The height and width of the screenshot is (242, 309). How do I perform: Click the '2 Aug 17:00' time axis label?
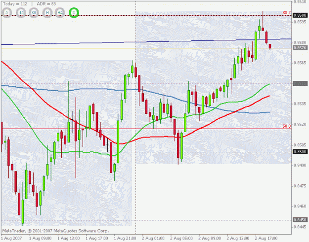point(266,239)
